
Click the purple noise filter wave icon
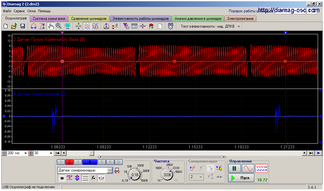69,178
